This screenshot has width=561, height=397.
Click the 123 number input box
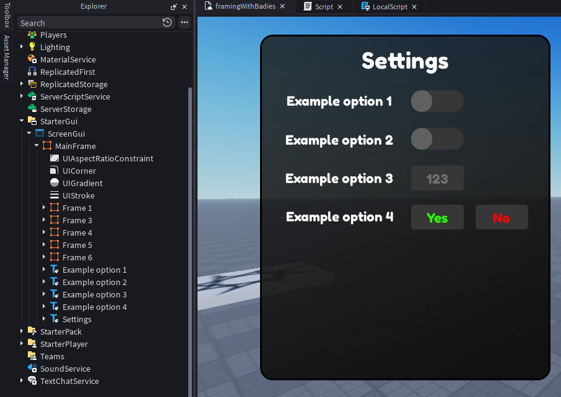click(x=437, y=178)
